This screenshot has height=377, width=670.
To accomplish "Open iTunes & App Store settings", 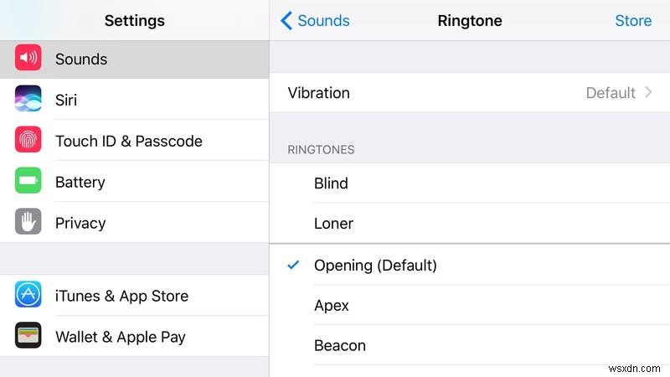I will pyautogui.click(x=121, y=296).
